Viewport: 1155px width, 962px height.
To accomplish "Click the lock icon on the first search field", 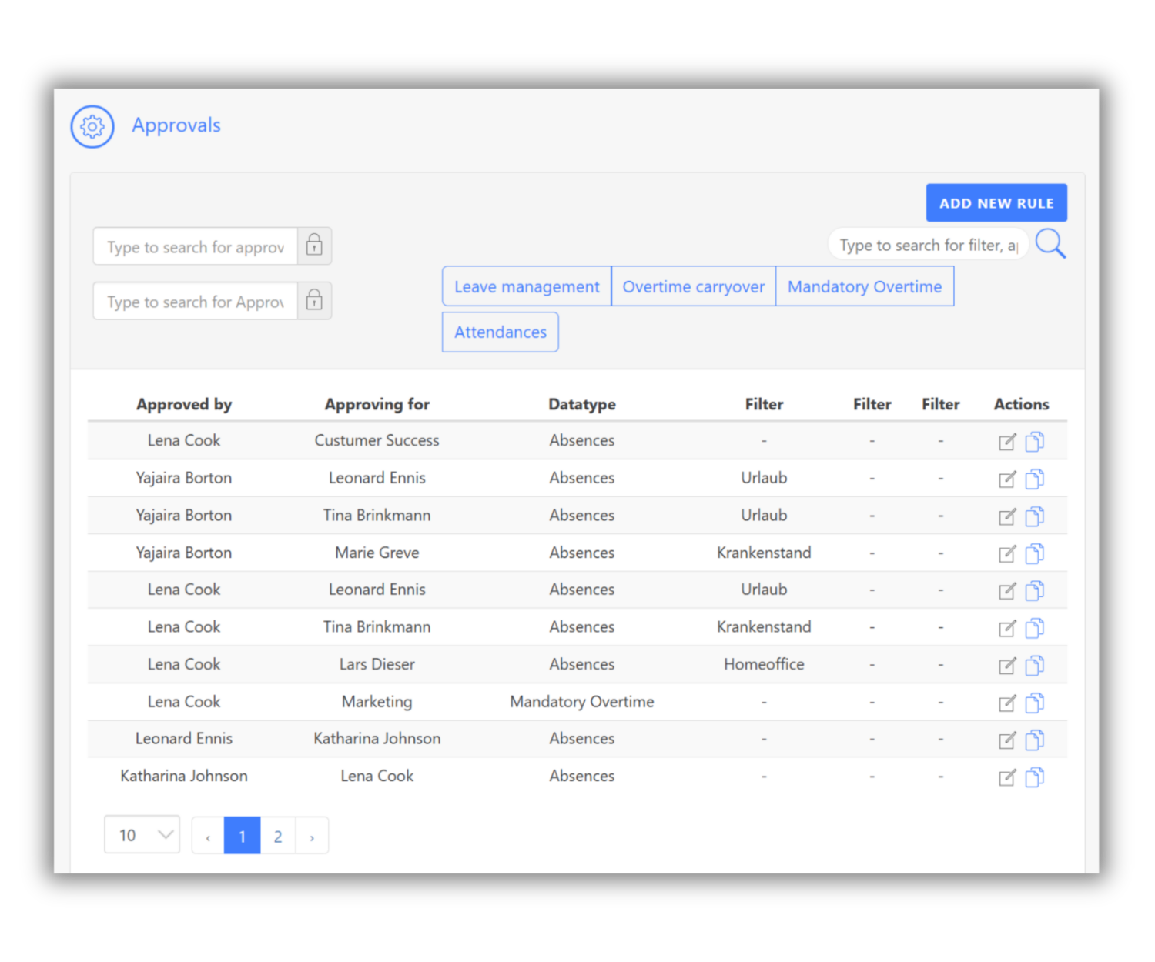I will (x=314, y=246).
